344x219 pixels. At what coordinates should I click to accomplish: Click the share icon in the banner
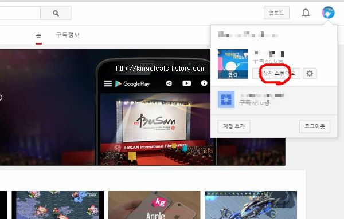(x=169, y=83)
